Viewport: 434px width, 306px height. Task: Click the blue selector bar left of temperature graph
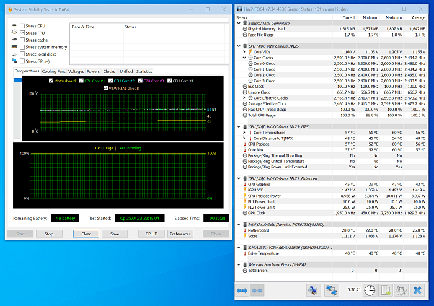click(x=17, y=80)
